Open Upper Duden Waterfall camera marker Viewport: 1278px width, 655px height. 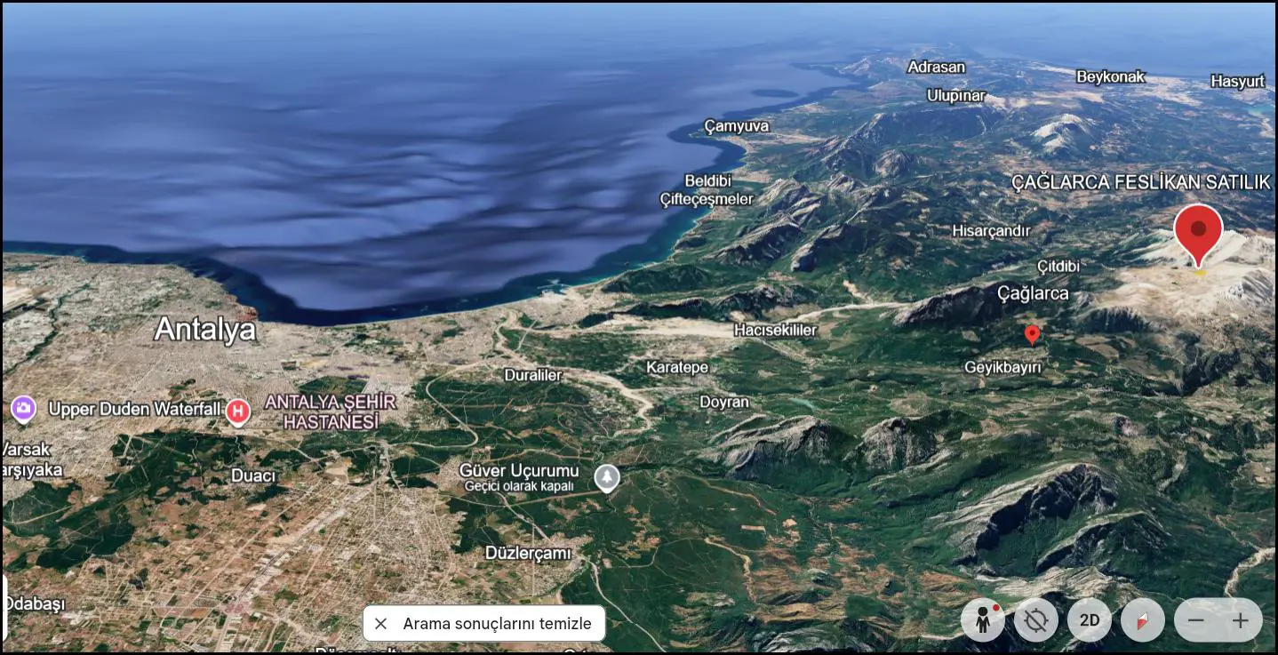(x=23, y=409)
